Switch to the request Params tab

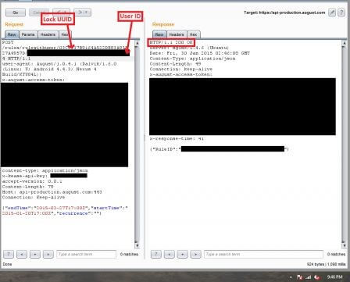click(x=28, y=34)
